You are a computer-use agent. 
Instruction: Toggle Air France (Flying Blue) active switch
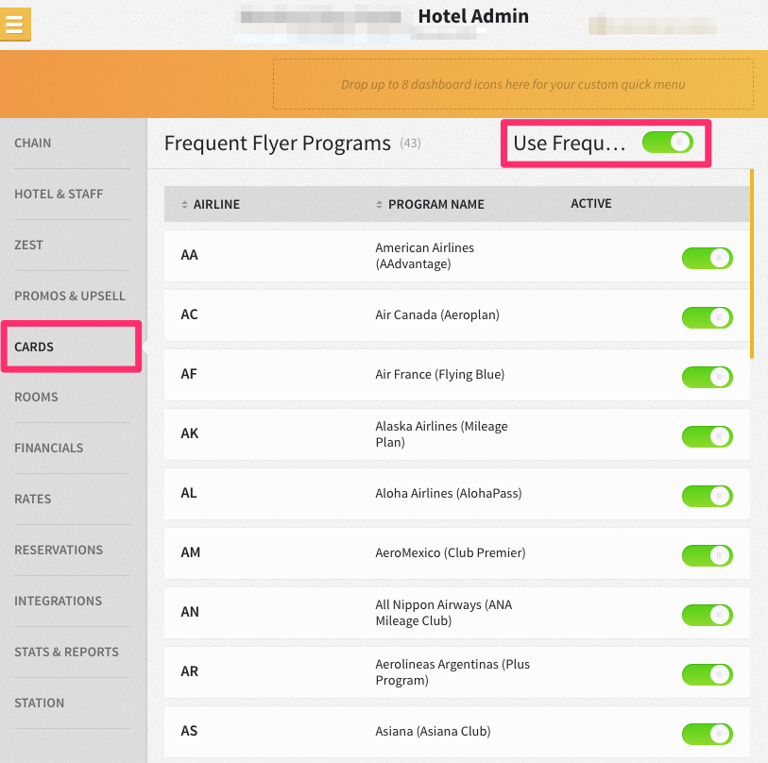coord(708,377)
